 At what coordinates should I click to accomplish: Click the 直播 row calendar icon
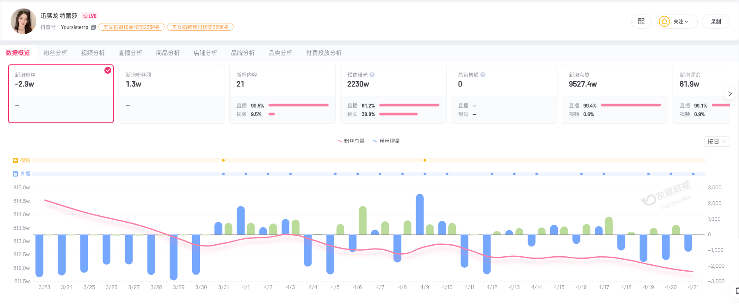tap(15, 174)
